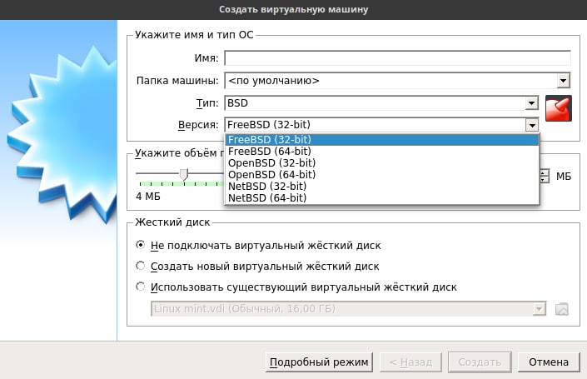Choose OpenBSD (64-bit) in the version list
Image resolution: width=587 pixels, height=379 pixels.
[x=382, y=175]
